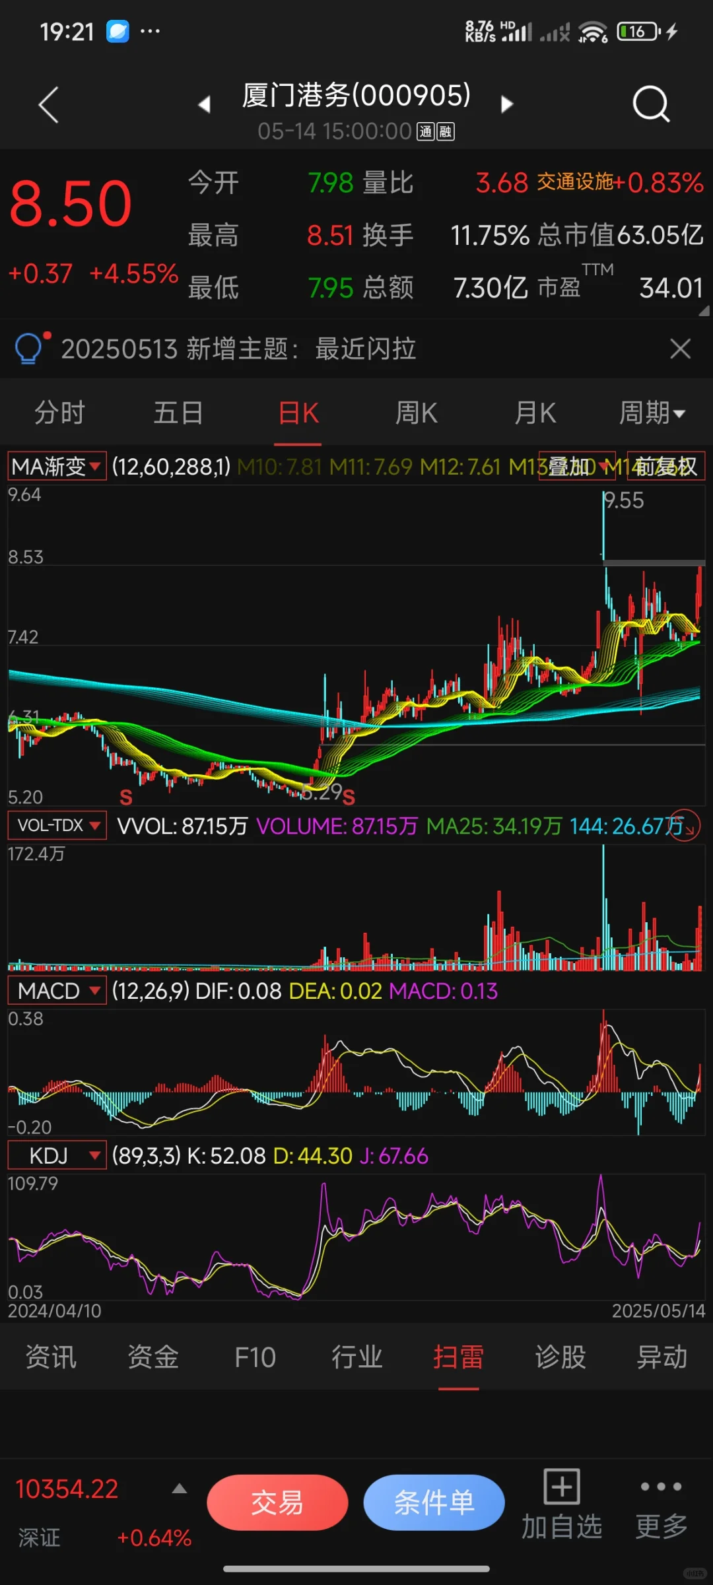Open the 叠加 overlay dropdown
Viewport: 713px width, 1585px height.
point(577,467)
